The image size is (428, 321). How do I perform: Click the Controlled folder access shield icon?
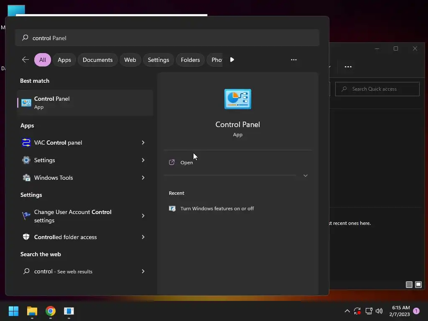pos(26,237)
